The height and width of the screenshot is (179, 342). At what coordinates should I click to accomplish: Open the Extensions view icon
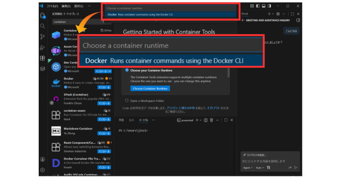pyautogui.click(x=43, y=58)
